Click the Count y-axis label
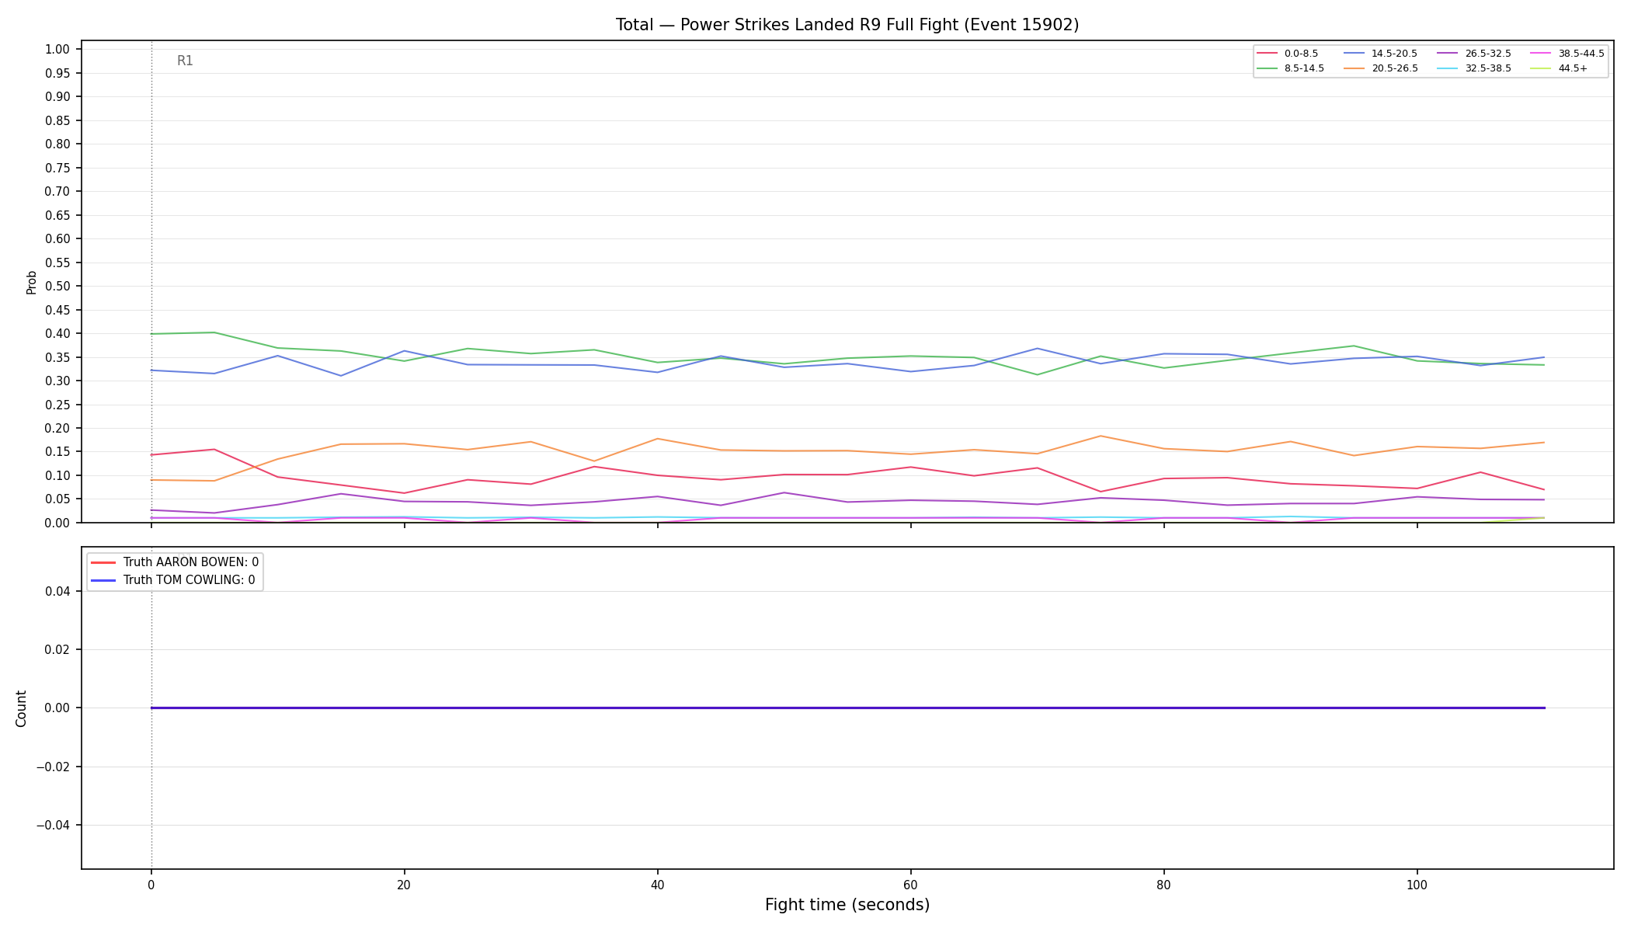 [21, 708]
